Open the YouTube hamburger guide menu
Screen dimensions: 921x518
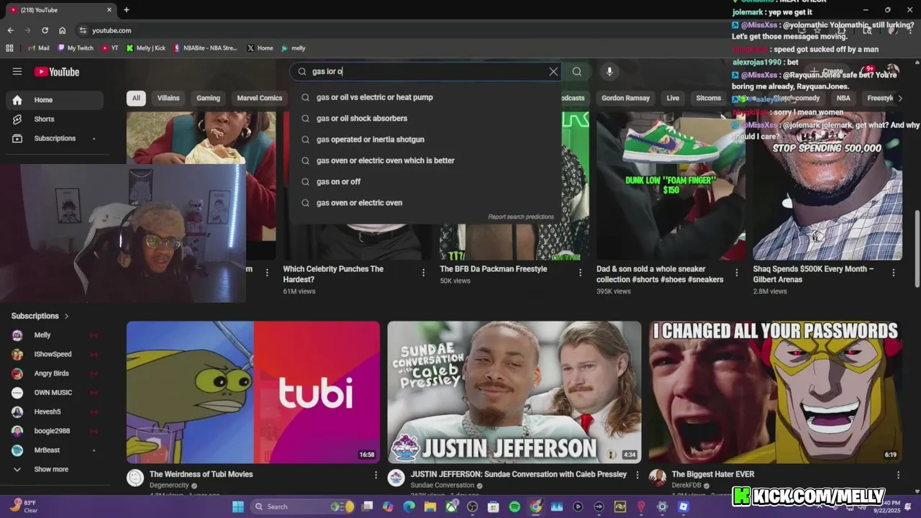17,71
